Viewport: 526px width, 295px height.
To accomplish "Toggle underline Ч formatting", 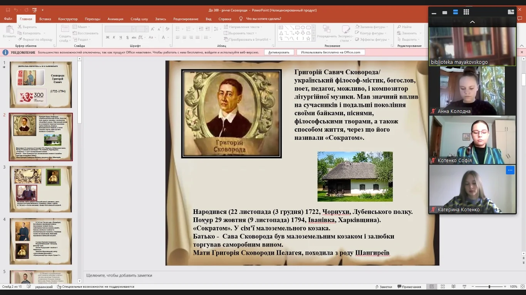I will pos(121,38).
